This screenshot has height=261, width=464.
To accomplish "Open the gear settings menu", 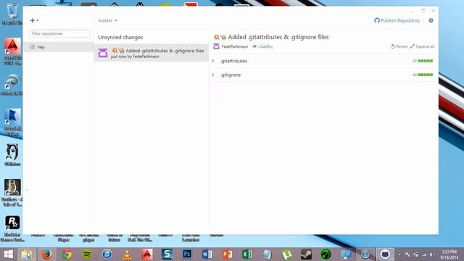I will pos(431,20).
